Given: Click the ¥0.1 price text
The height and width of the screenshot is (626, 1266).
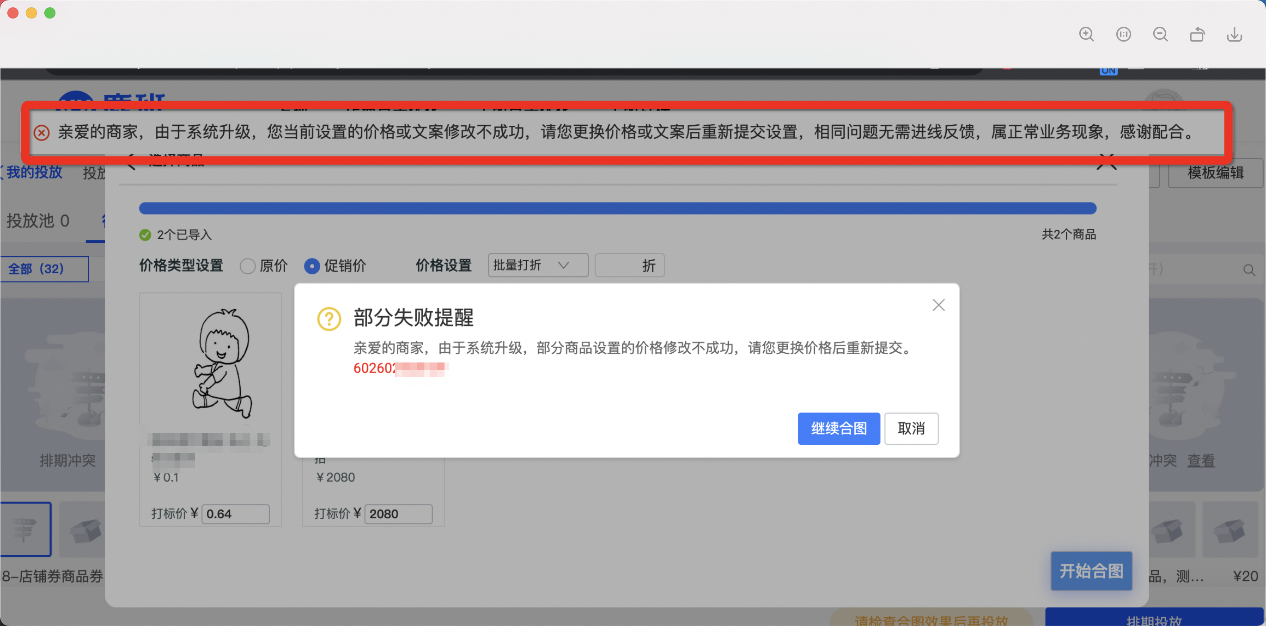Looking at the screenshot, I should [x=166, y=478].
